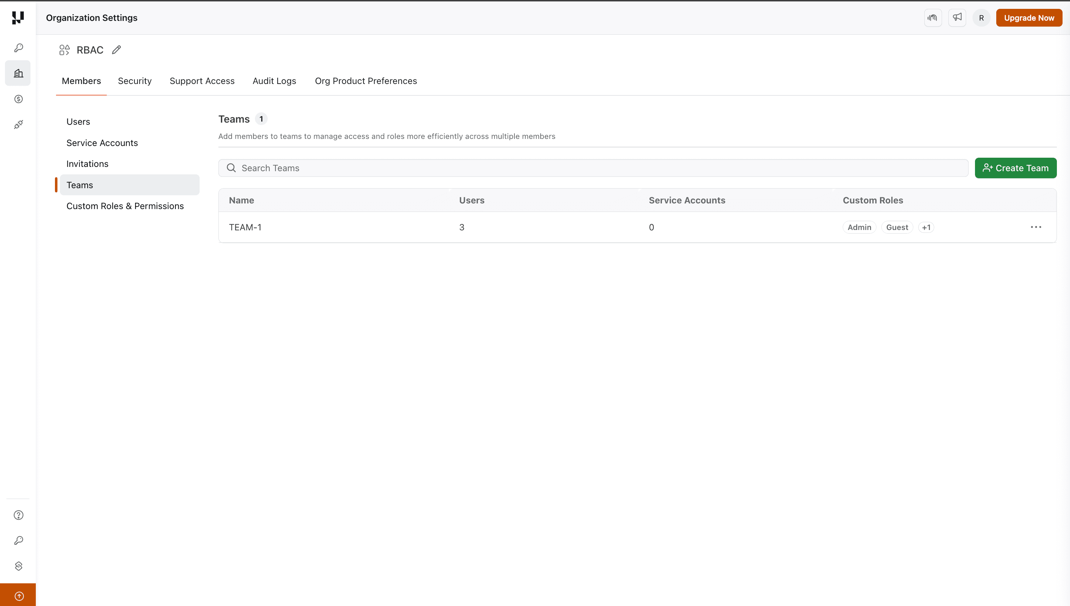Open the integrations plug icon in the sidebar
This screenshot has width=1070, height=606.
(x=18, y=124)
